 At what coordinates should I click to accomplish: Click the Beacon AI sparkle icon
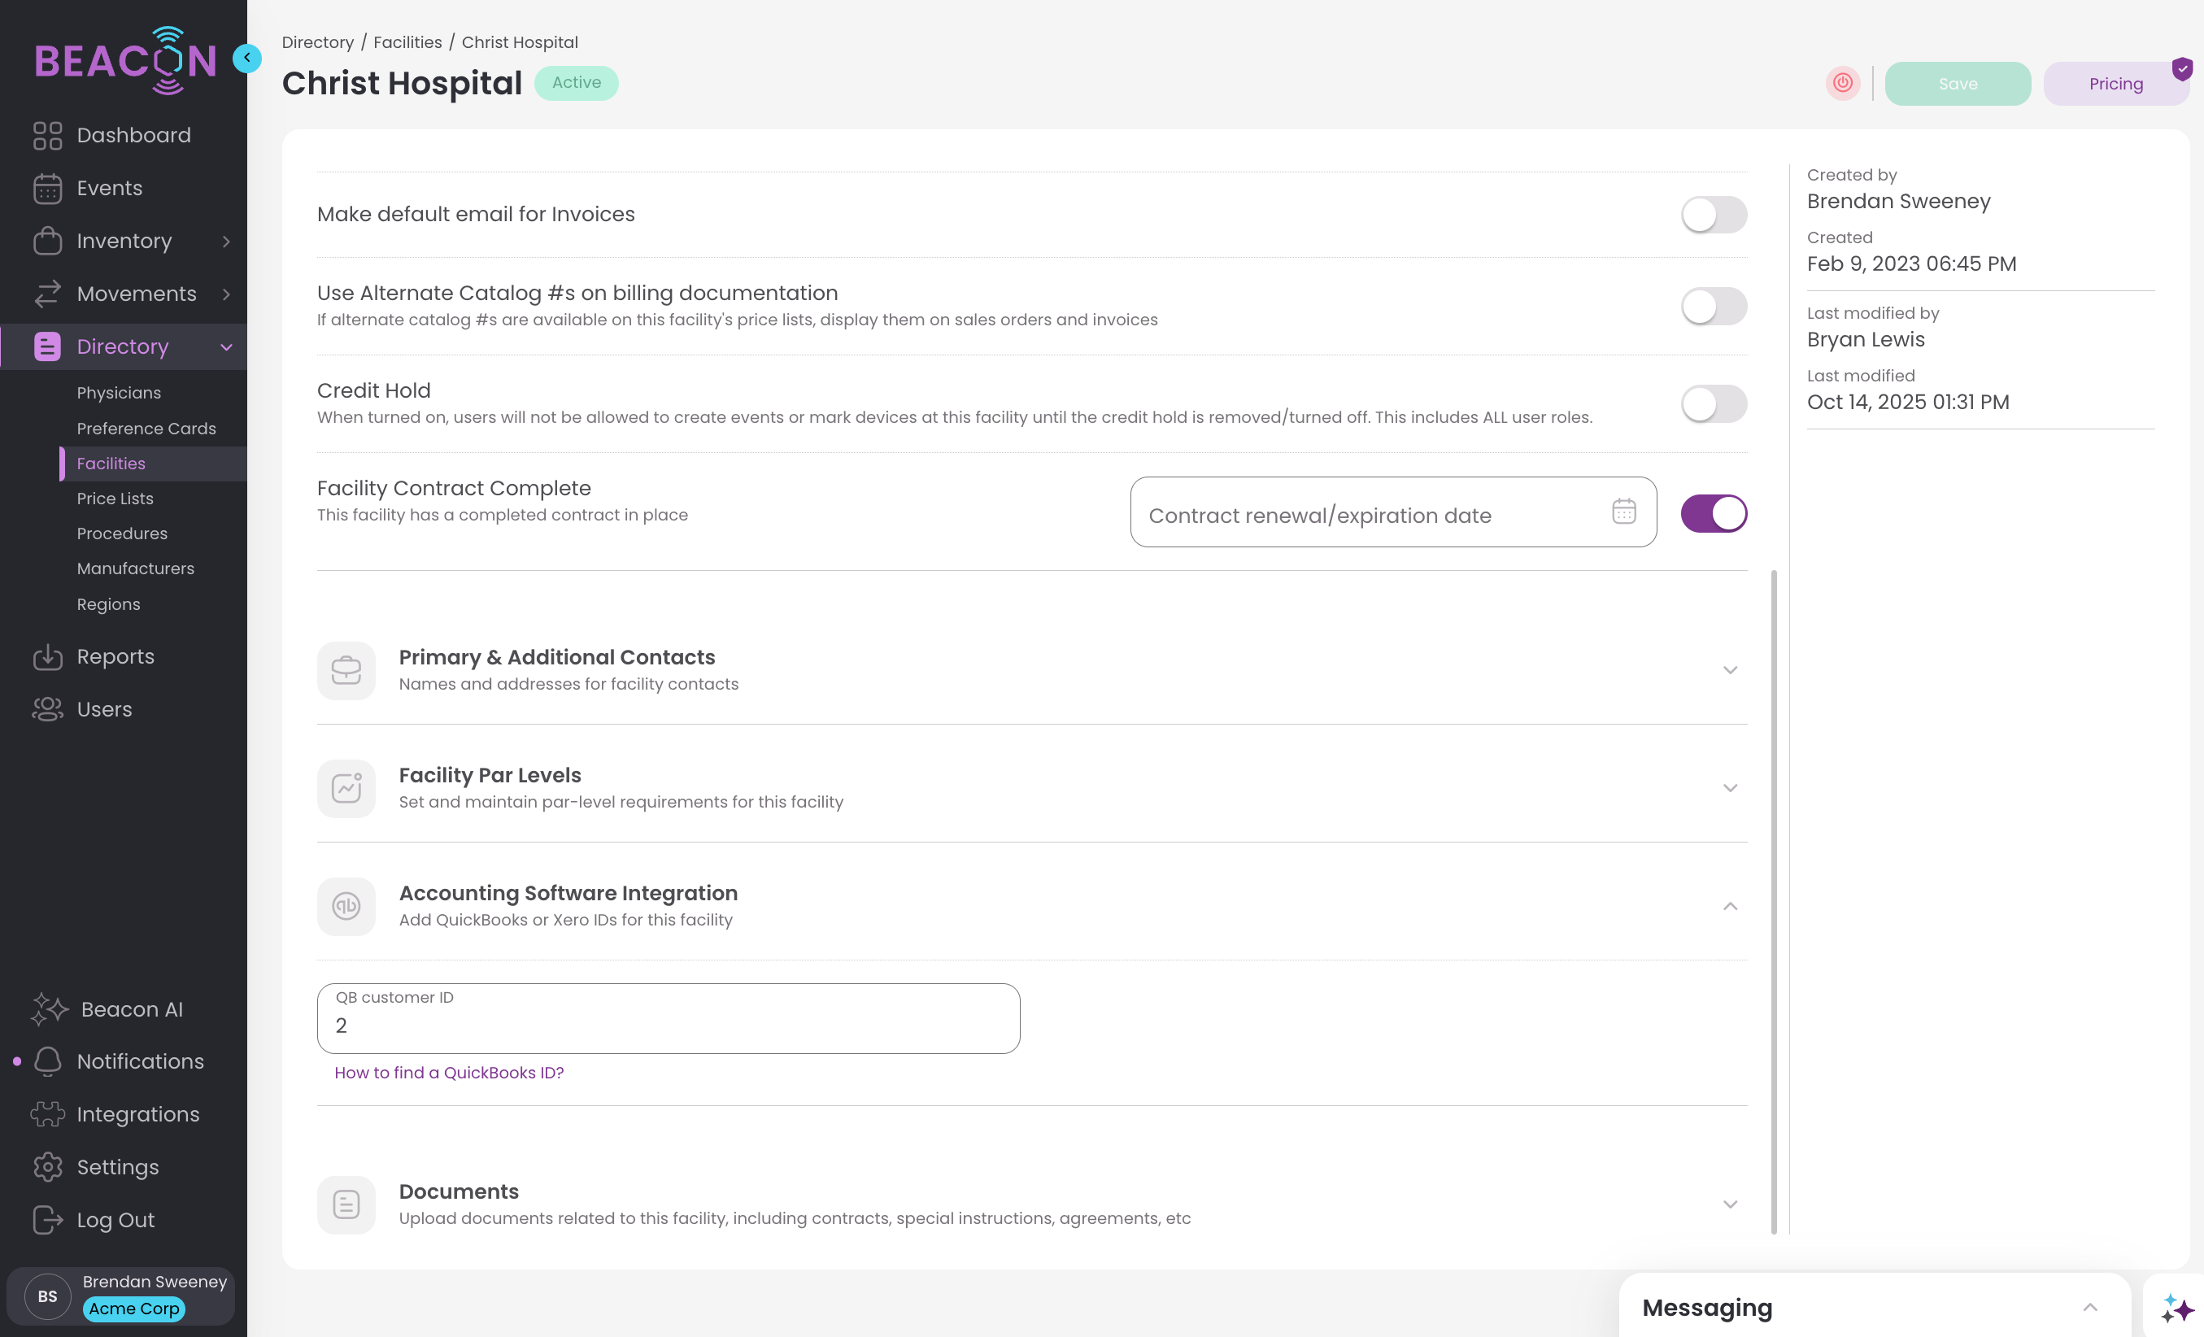[49, 1008]
